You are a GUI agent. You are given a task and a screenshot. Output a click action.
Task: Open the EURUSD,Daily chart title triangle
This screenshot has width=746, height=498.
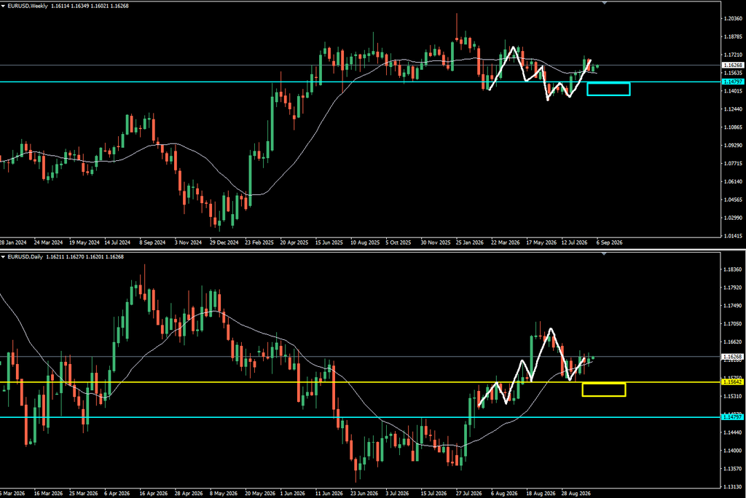4,257
